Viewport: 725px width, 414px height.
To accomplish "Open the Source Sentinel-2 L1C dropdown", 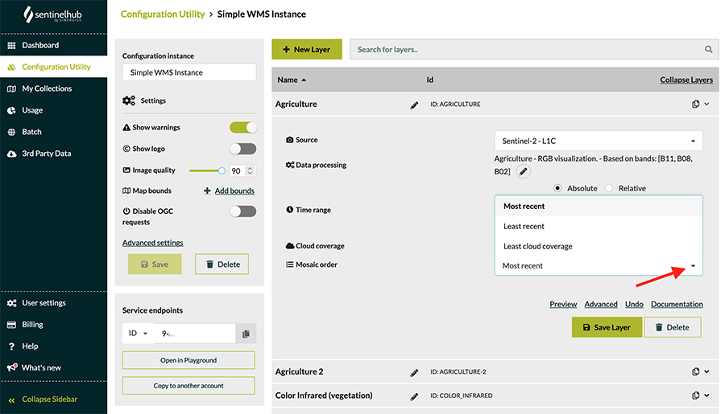I will pos(599,141).
